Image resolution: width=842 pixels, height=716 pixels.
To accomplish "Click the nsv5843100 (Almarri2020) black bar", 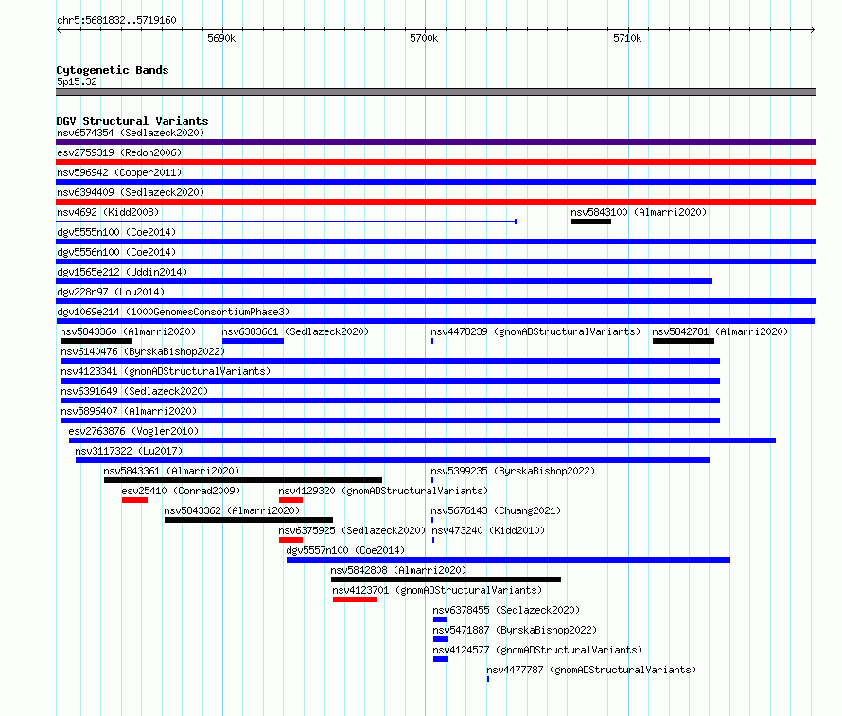I will [x=591, y=222].
